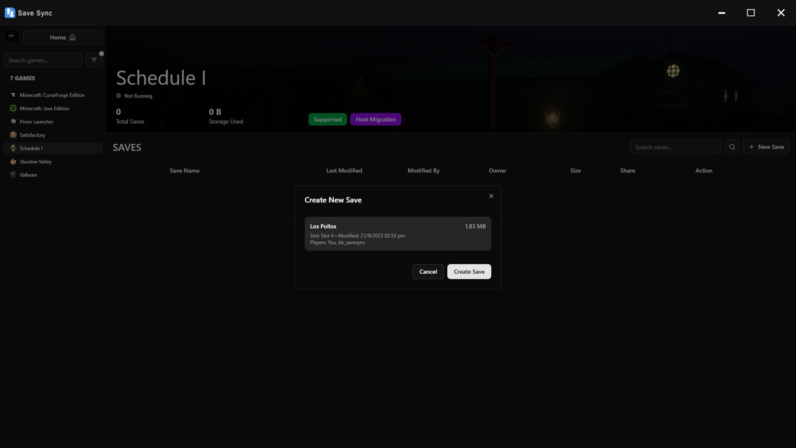Click the Search saves input field
Image resolution: width=796 pixels, height=448 pixels.
(675, 147)
